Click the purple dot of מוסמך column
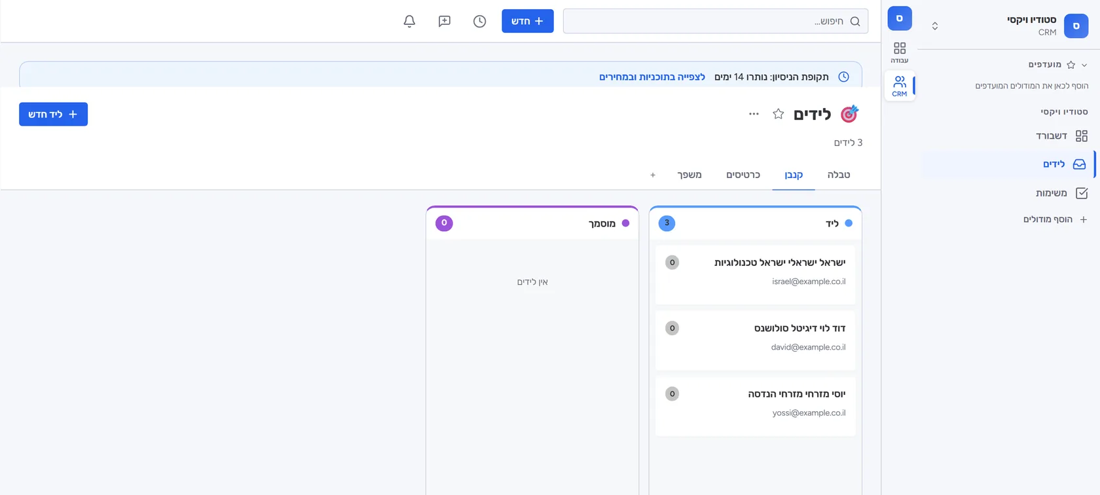 pyautogui.click(x=625, y=223)
